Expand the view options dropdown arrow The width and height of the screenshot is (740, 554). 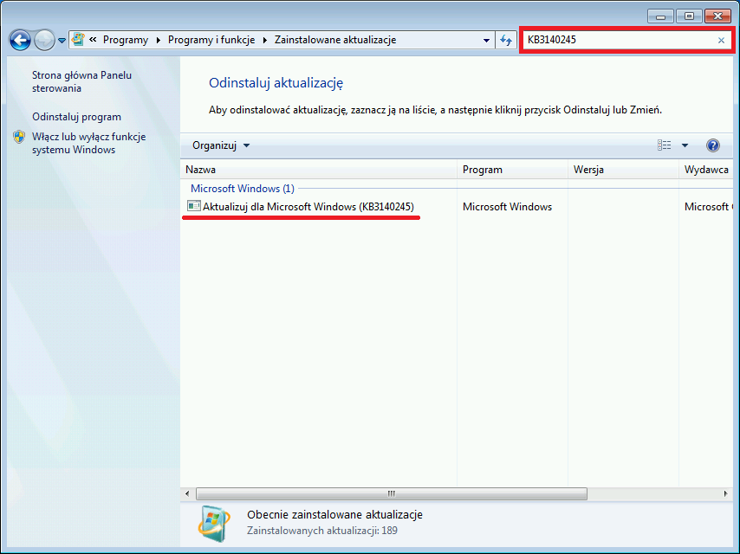(x=685, y=145)
